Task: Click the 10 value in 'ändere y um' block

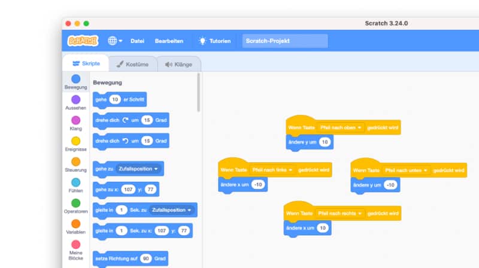Action: [325, 142]
